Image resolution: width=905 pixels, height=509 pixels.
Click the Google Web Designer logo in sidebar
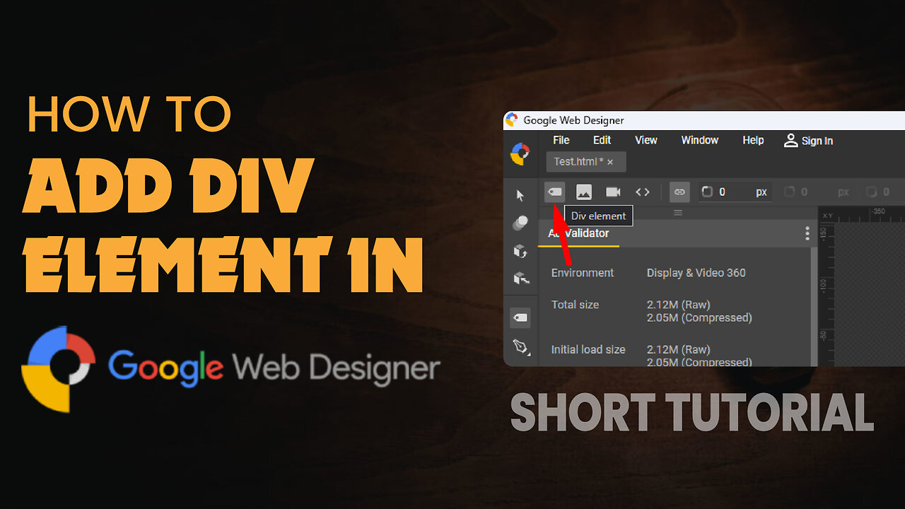coord(520,153)
